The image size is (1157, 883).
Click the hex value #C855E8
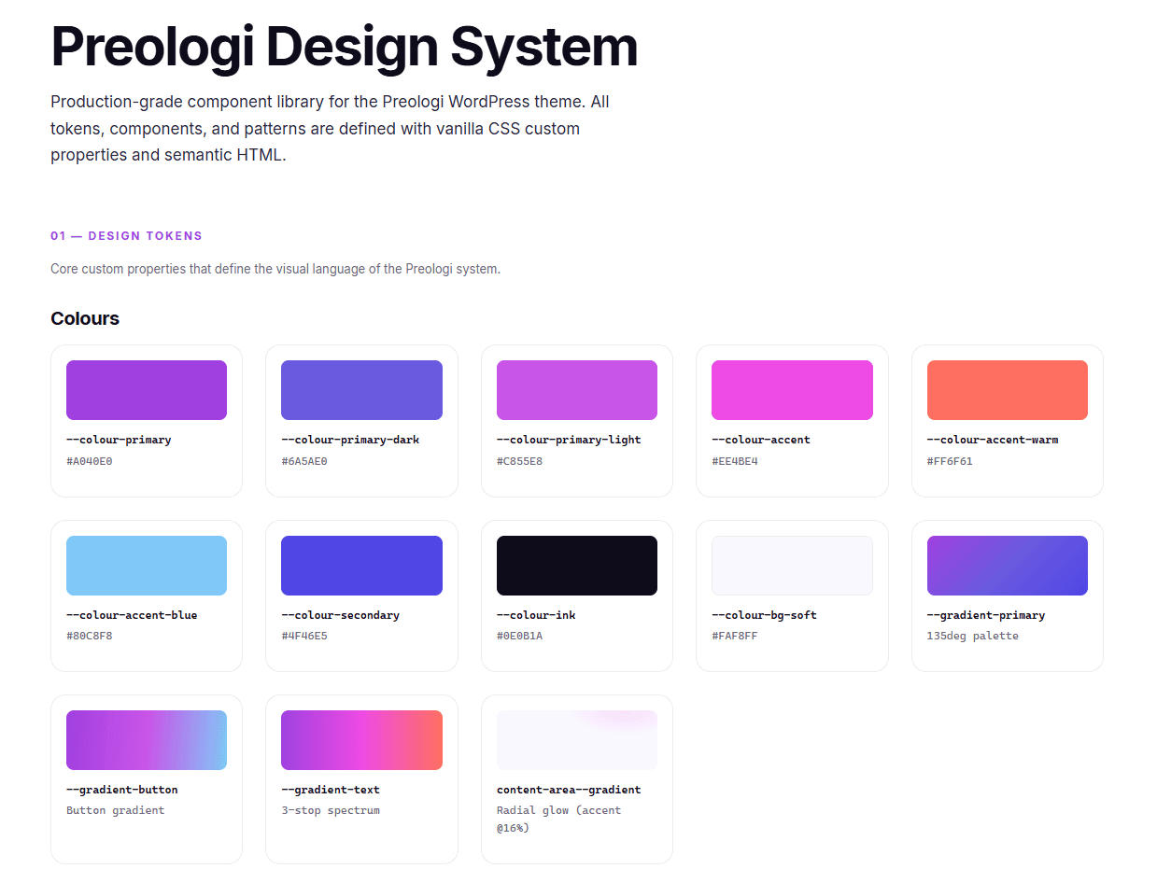[520, 461]
